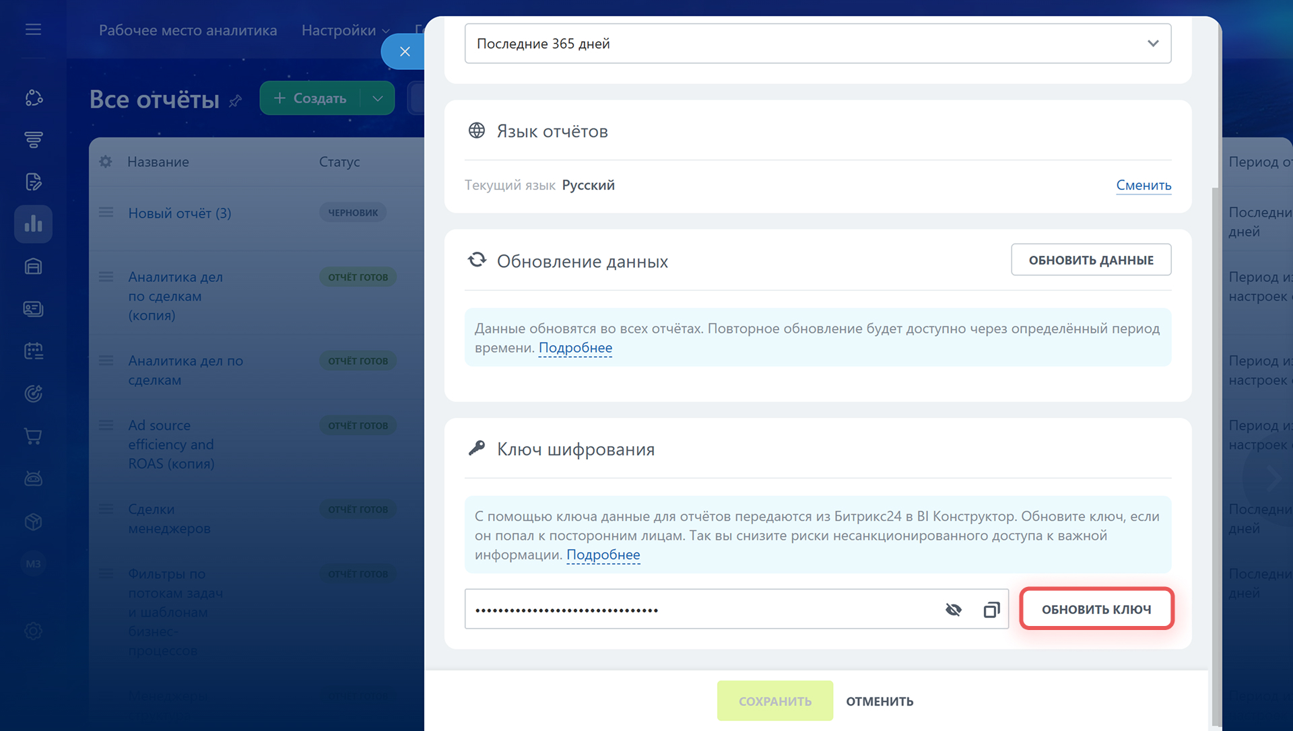The width and height of the screenshot is (1293, 731).
Task: Copy the encryption key to clipboard
Action: (991, 610)
